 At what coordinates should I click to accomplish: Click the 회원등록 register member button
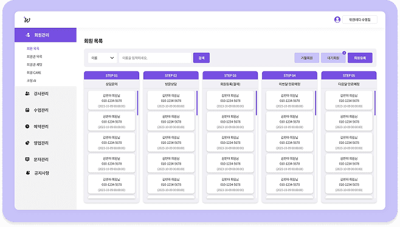tap(360, 58)
